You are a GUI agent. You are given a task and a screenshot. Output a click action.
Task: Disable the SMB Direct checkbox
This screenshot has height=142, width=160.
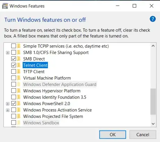[x=14, y=59]
